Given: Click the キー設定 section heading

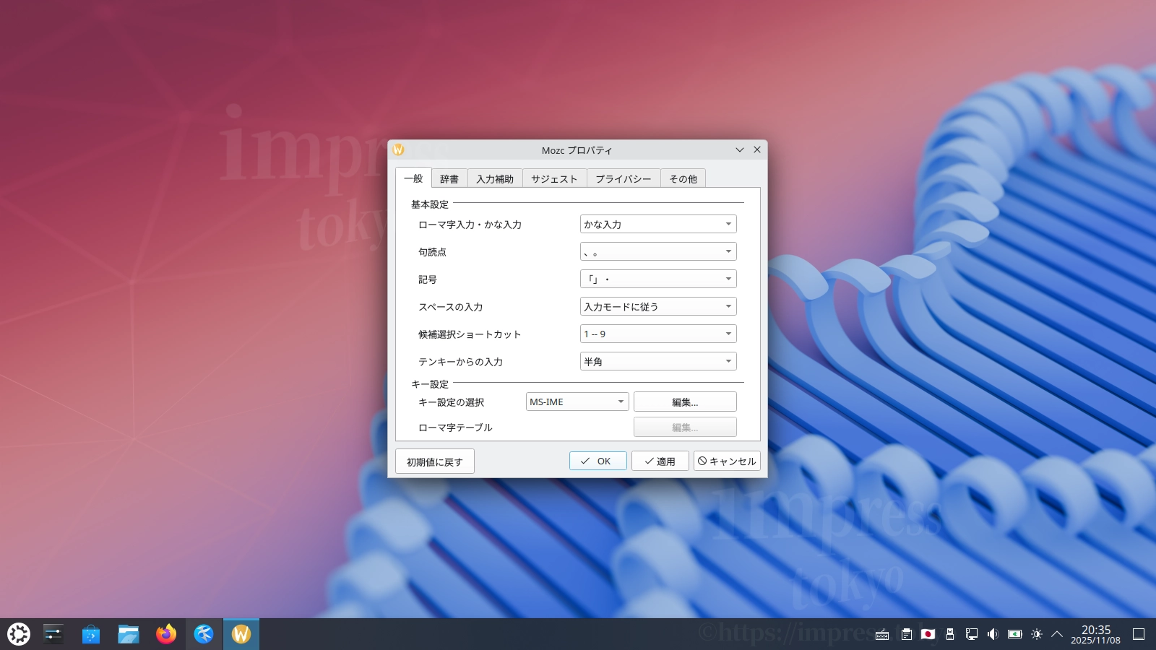Looking at the screenshot, I should (430, 384).
